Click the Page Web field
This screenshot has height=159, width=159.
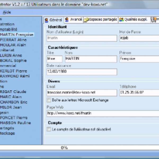[103, 113]
